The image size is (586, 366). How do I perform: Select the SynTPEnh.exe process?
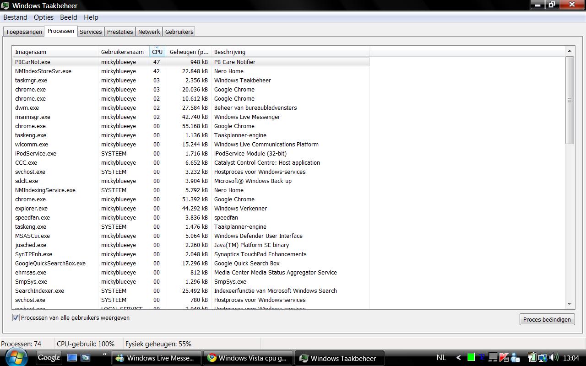(x=191, y=254)
